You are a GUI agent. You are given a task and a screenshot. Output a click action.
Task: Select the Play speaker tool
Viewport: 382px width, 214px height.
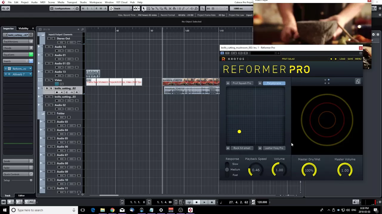click(x=192, y=8)
